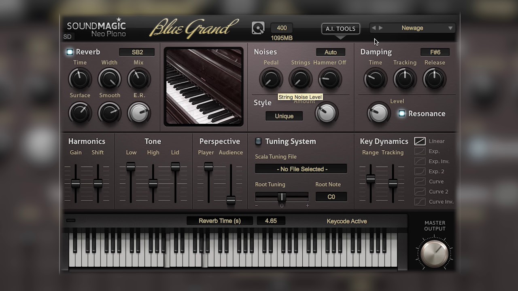Click the 4.65 parameter value display
Viewport: 518px width, 291px height.
pyautogui.click(x=271, y=221)
